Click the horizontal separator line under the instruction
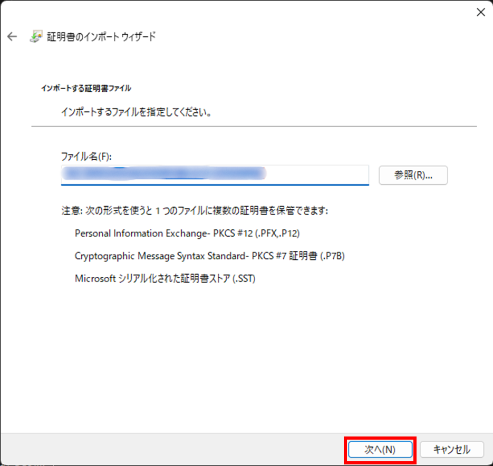Image resolution: width=493 pixels, height=466 pixels. coord(253,127)
